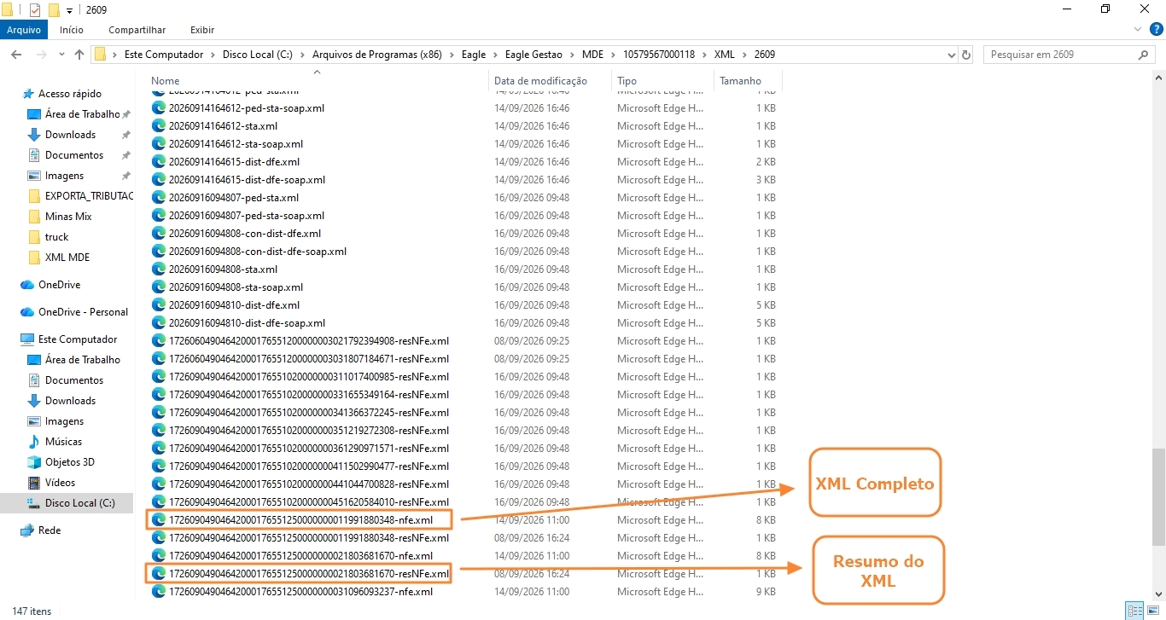Open the Vídeos library
This screenshot has width=1166, height=620.
[x=60, y=483]
